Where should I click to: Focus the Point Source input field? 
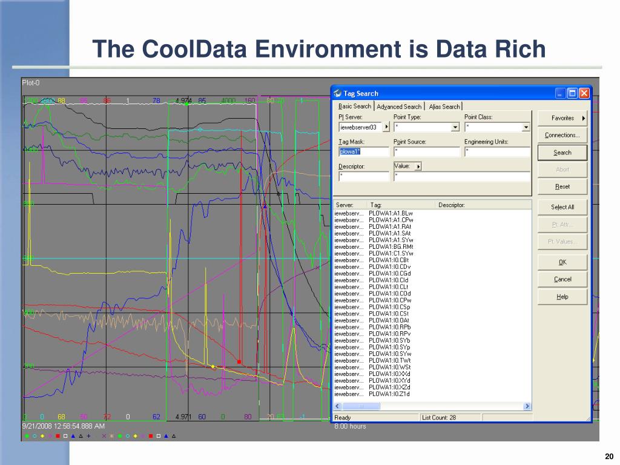(427, 152)
